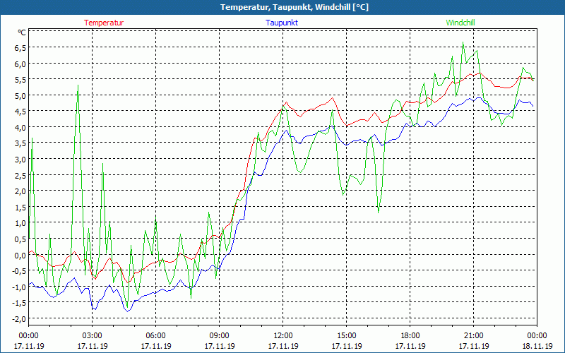The height and width of the screenshot is (353, 565).
Task: Click the green Windchill spike near 02:20
Action: coord(78,85)
